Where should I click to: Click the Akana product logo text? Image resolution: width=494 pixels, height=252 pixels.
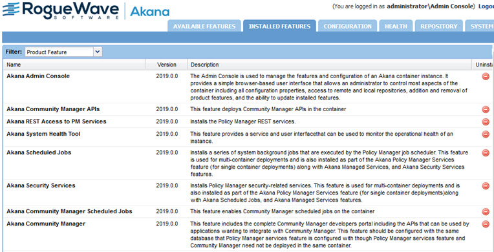[x=149, y=12]
